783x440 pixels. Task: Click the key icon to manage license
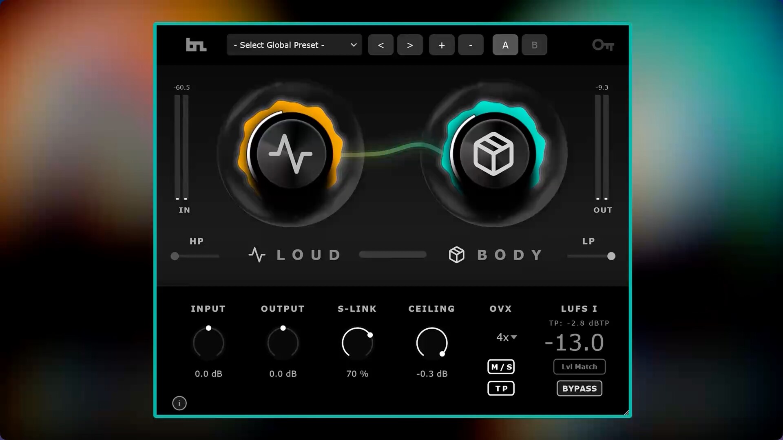[x=603, y=45]
